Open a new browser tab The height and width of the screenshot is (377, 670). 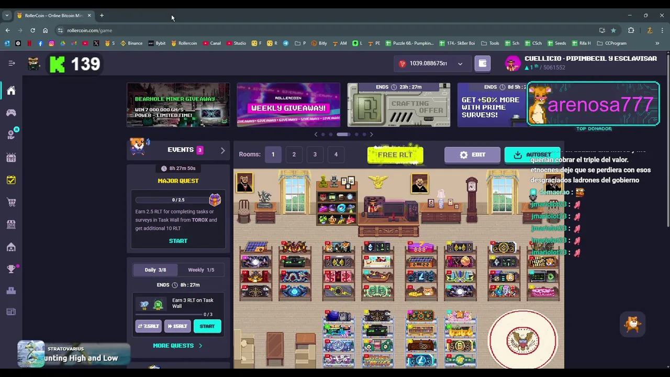102,15
